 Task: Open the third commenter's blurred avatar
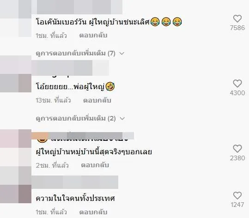(x=16, y=148)
